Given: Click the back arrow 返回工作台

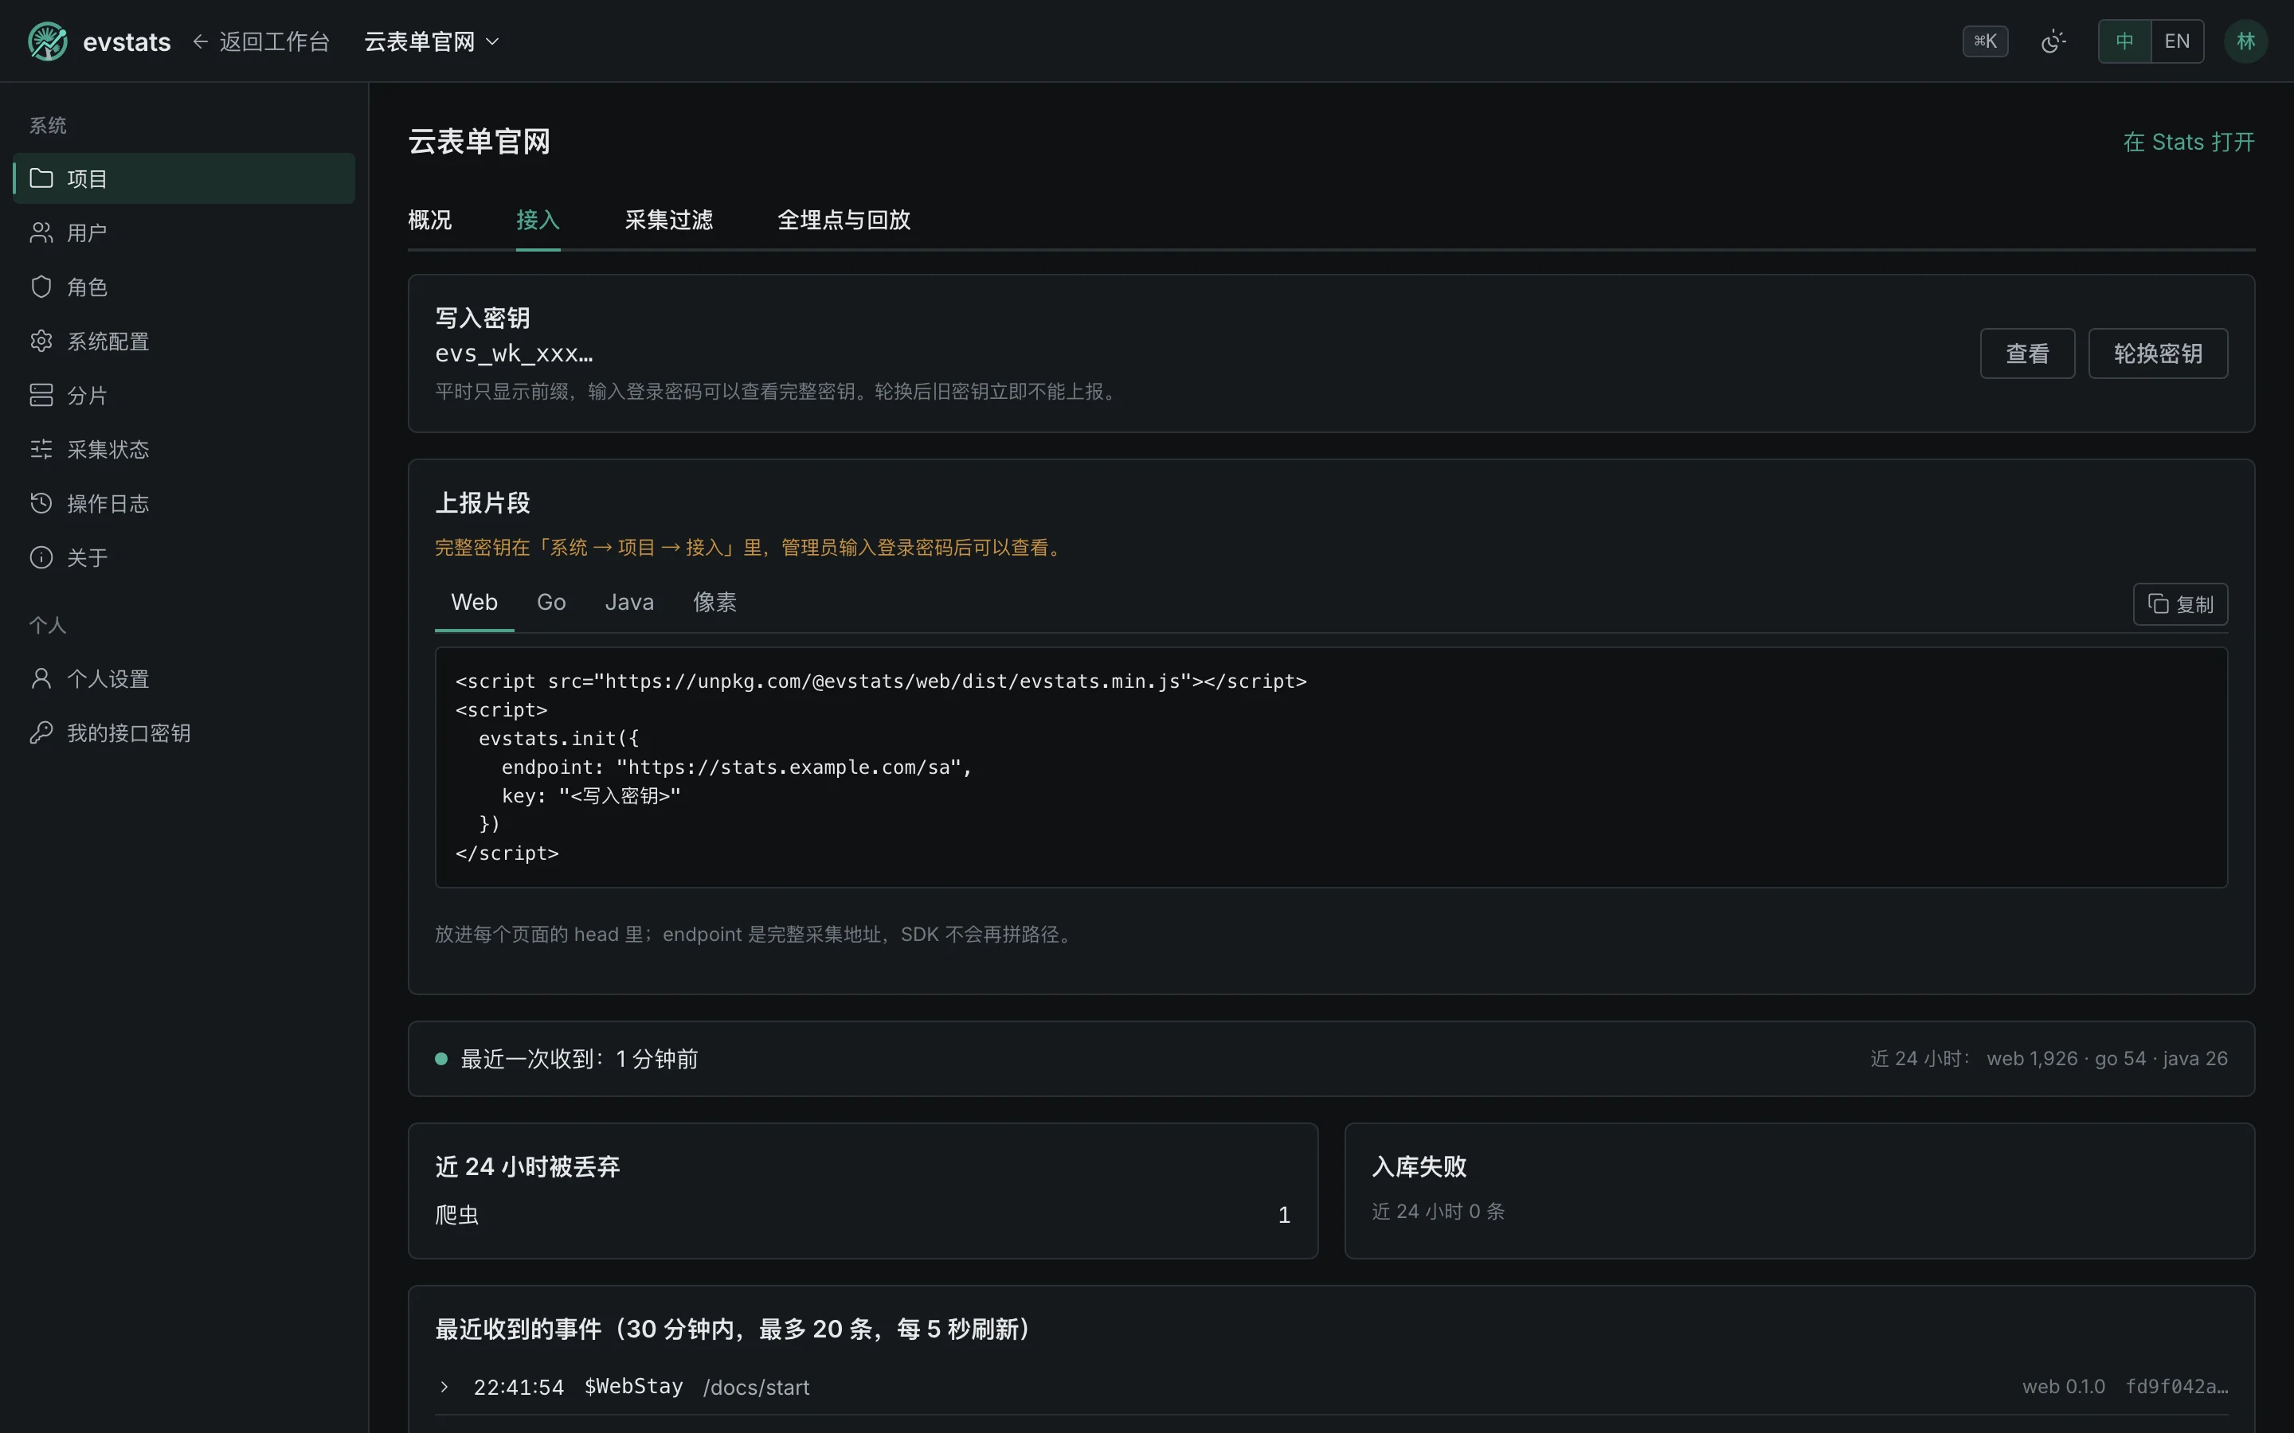Looking at the screenshot, I should (260, 41).
